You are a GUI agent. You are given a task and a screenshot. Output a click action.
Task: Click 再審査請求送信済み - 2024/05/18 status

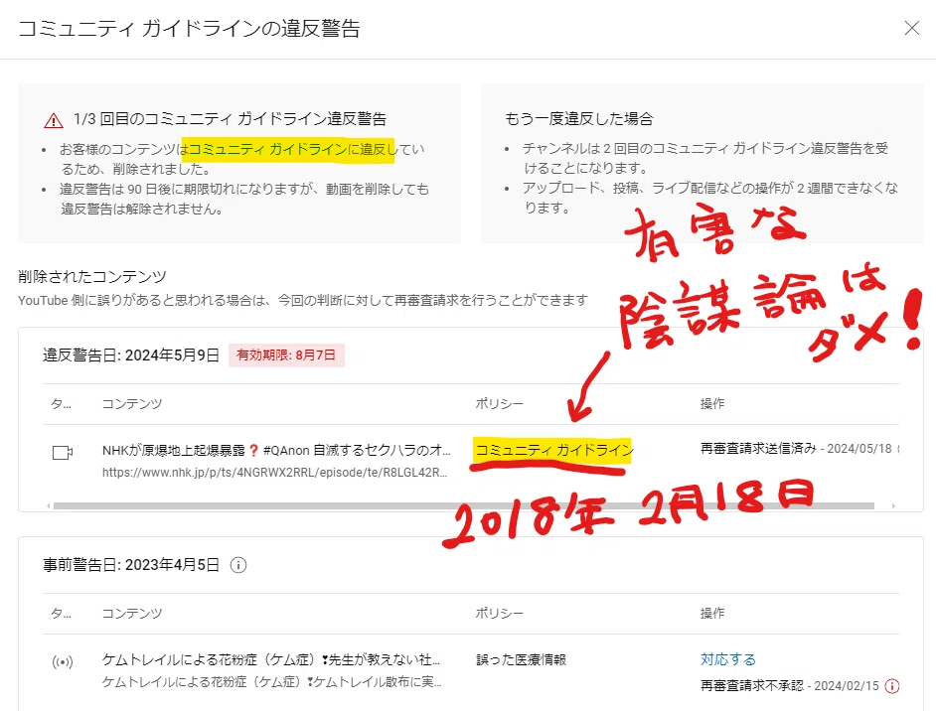[x=796, y=449]
